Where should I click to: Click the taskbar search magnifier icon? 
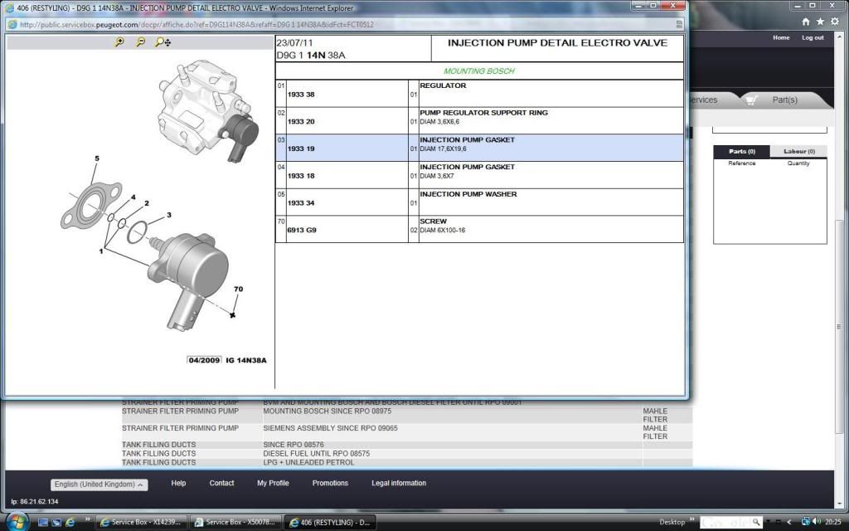pyautogui.click(x=756, y=523)
